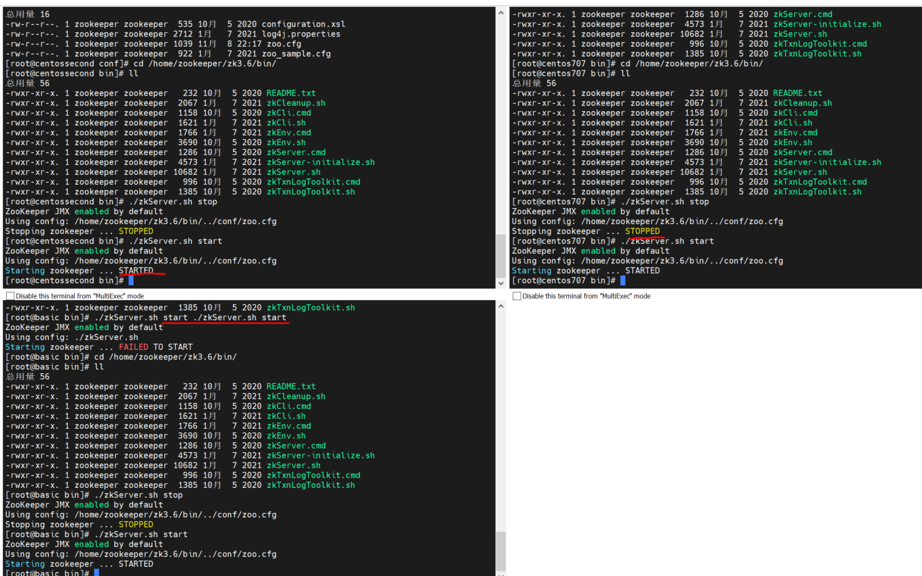Click './zkServer.sh stop' command in basic terminal
The height and width of the screenshot is (576, 922).
pyautogui.click(x=138, y=495)
